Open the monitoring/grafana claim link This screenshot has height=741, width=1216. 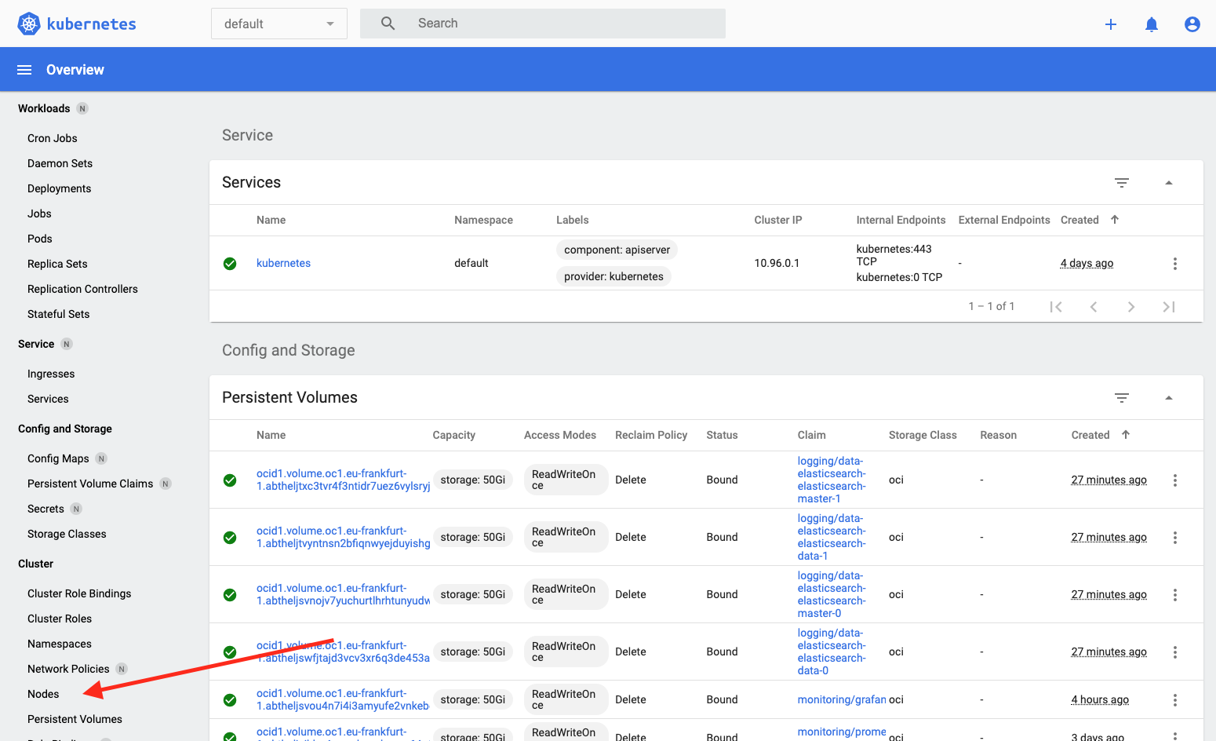pyautogui.click(x=842, y=699)
